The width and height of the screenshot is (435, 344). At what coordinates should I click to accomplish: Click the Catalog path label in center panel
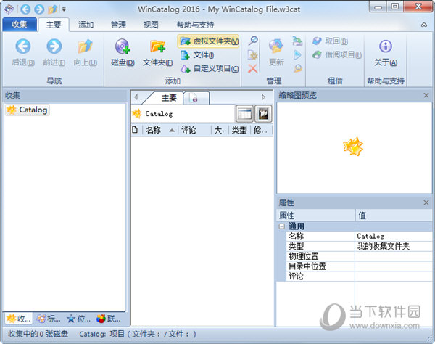coord(159,114)
